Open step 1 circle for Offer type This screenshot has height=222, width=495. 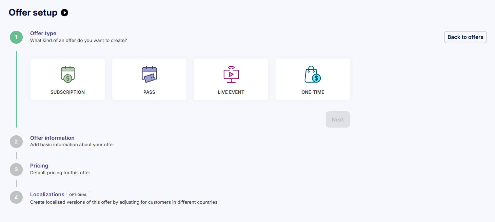[x=16, y=37]
